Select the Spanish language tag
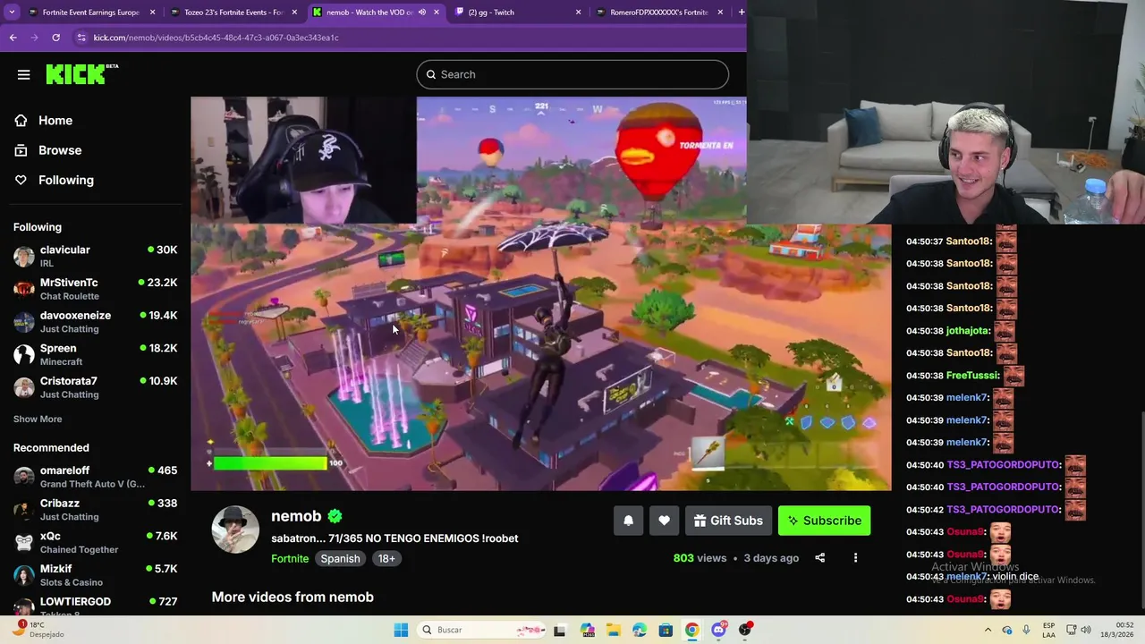Image resolution: width=1145 pixels, height=644 pixels. [x=340, y=558]
